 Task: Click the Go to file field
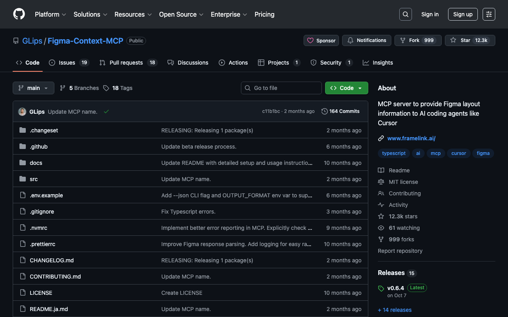[x=281, y=88]
